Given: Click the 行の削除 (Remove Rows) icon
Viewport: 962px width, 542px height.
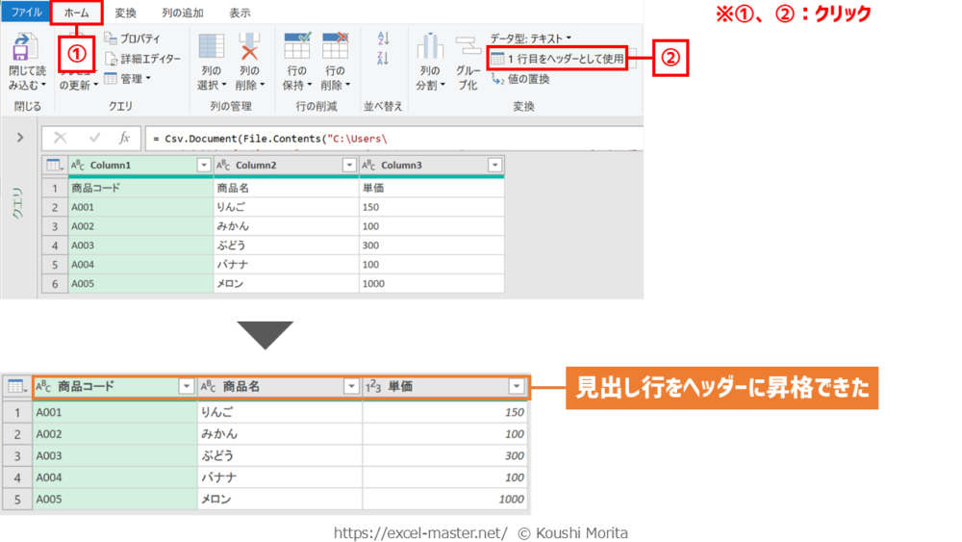Looking at the screenshot, I should click(335, 48).
